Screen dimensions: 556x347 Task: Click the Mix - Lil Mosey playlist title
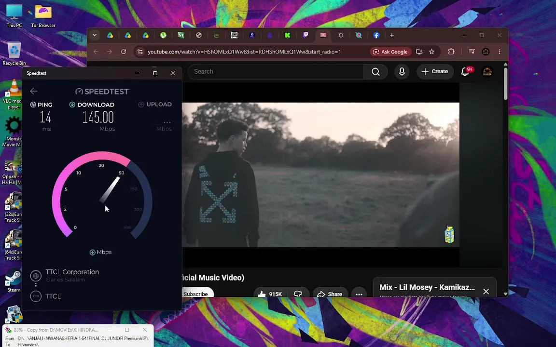[x=427, y=287]
